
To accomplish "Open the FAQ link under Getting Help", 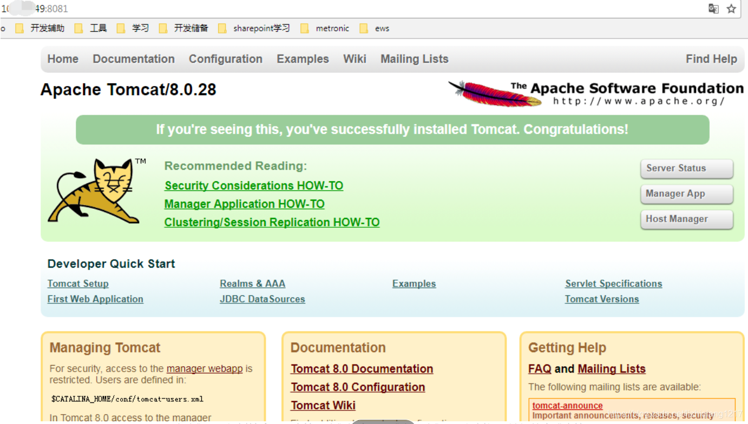I will (x=540, y=369).
